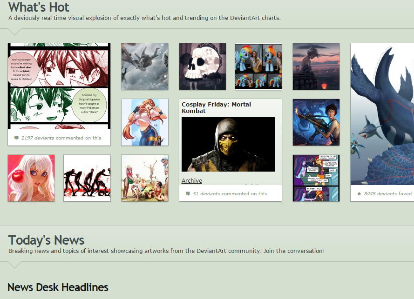Image resolution: width=414 pixels, height=299 pixels.
Task: Click the 51 deviants commented link
Action: 230,194
